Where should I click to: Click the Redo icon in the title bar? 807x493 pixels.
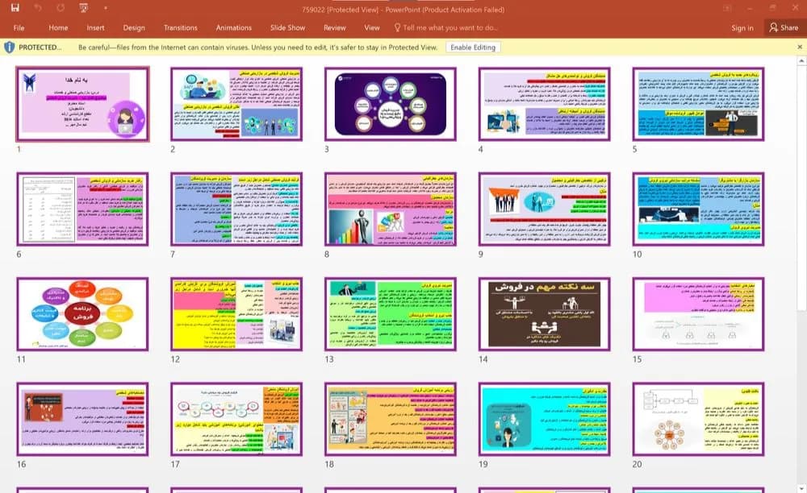61,8
